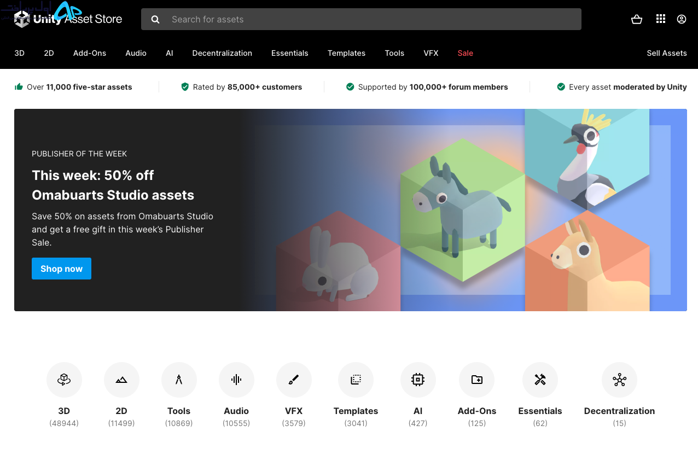Select the VFX category brush icon

click(294, 380)
